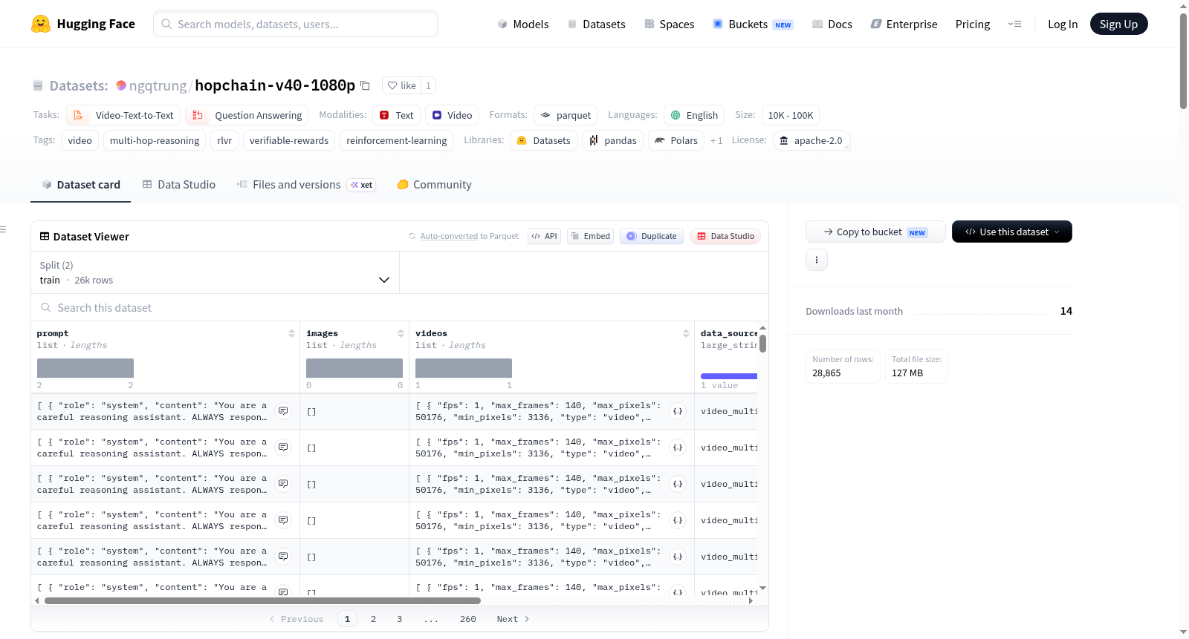The image size is (1189, 639).
Task: Open chat view for first prompt row
Action: point(283,410)
